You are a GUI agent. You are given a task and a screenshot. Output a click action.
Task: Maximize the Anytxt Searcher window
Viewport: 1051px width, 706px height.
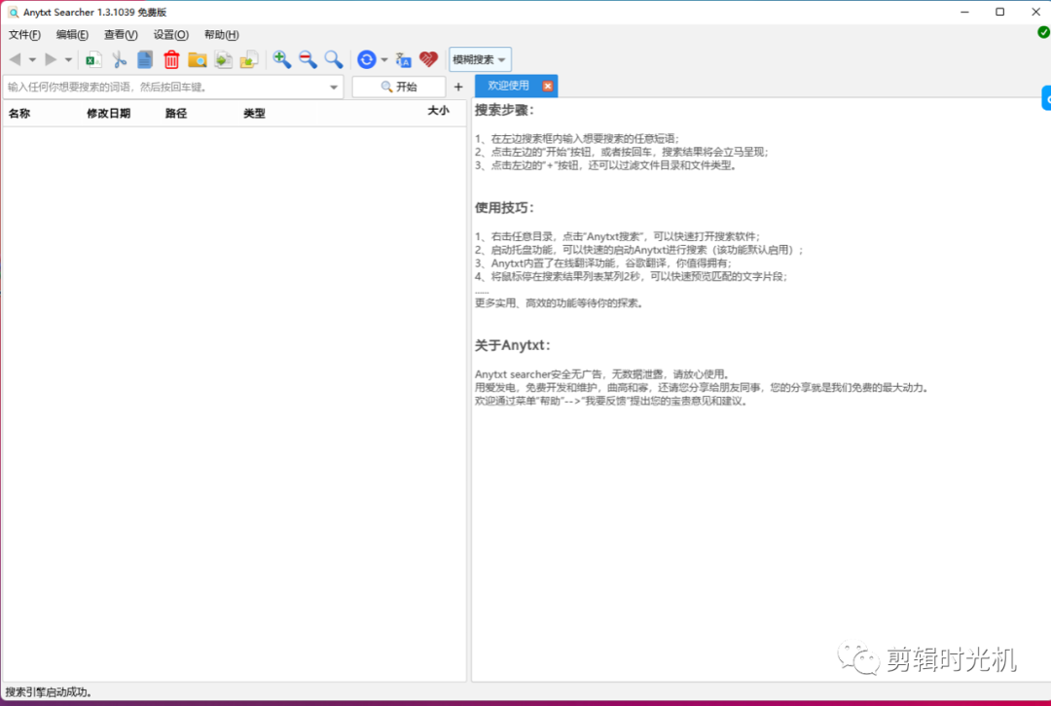coord(1000,12)
